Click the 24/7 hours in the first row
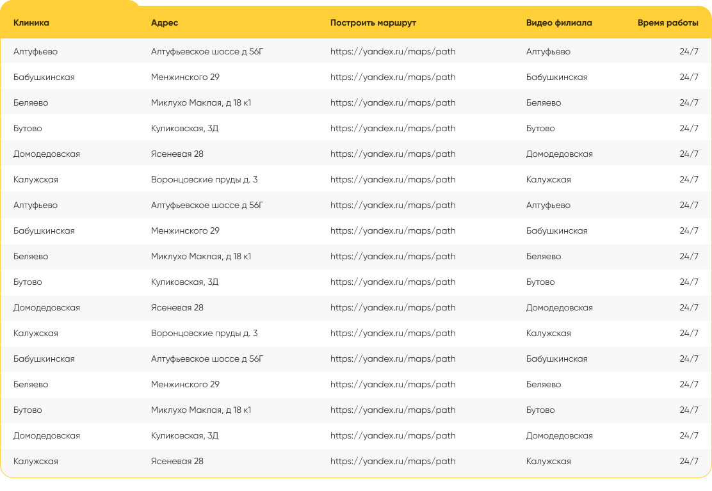The image size is (712, 491). [x=689, y=51]
